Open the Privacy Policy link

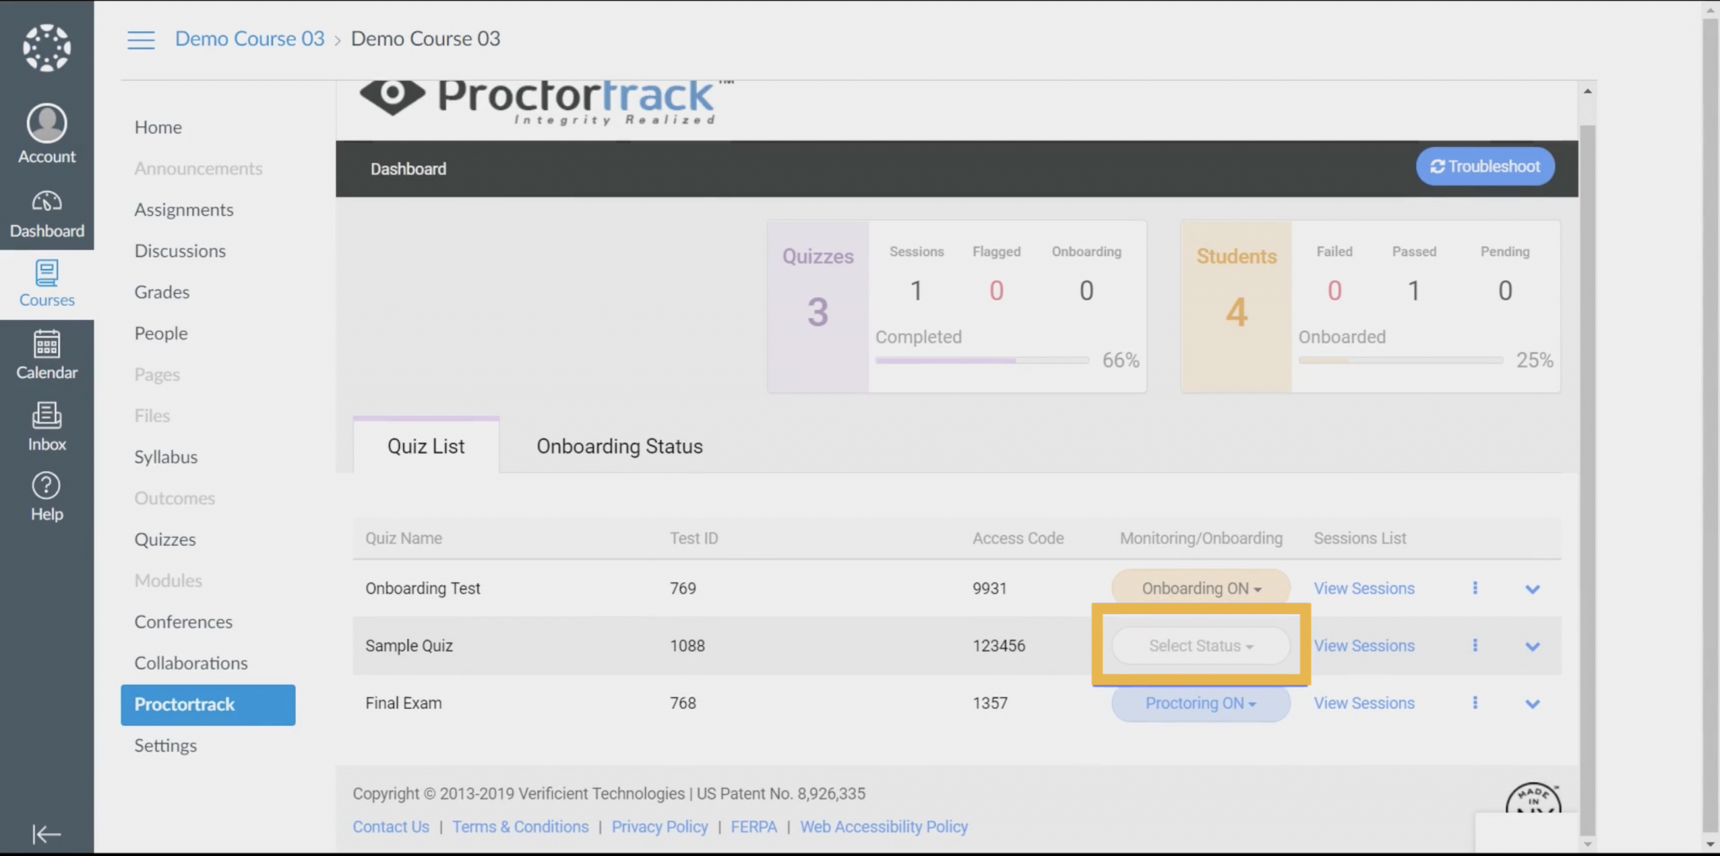[659, 826]
